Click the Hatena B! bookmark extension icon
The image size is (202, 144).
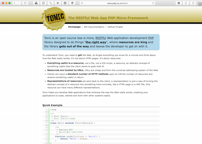(x=58, y=3)
